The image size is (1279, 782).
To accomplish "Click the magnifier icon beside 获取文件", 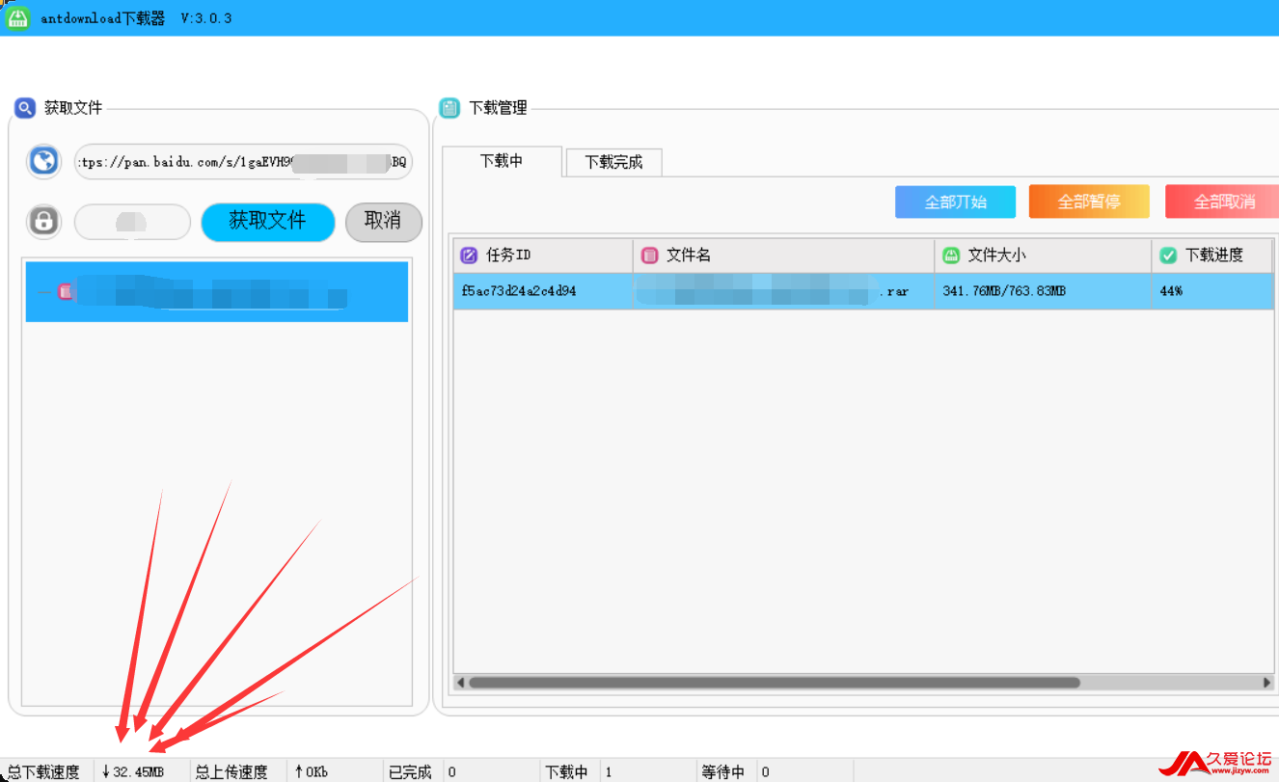I will click(25, 108).
